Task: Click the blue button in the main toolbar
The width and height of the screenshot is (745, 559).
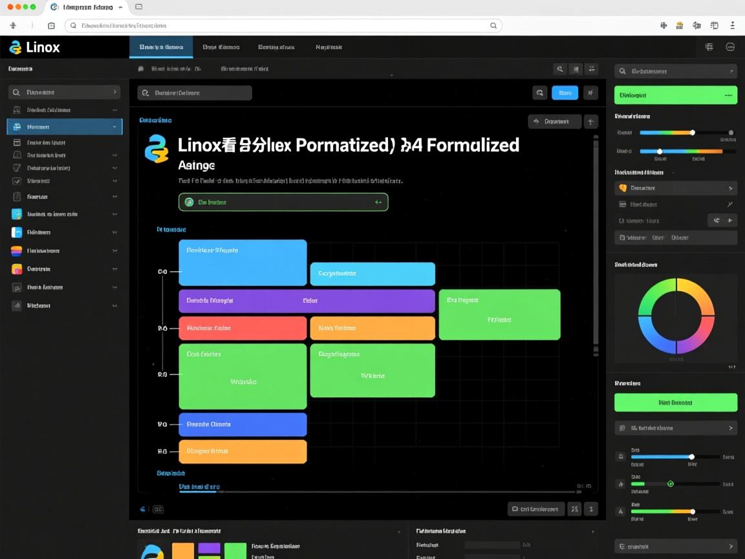Action: click(x=565, y=93)
